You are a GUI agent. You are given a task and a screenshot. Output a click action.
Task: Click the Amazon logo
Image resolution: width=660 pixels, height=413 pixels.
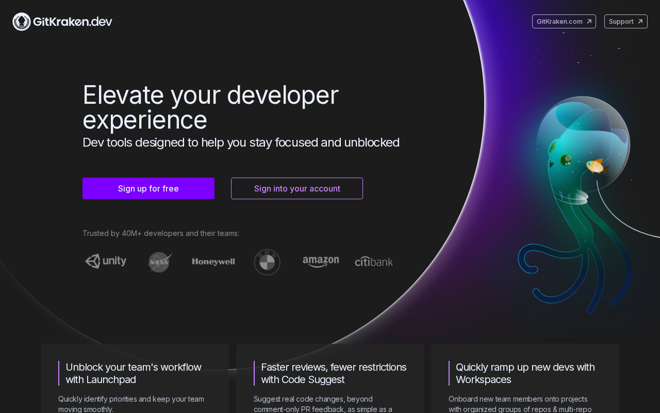point(321,262)
